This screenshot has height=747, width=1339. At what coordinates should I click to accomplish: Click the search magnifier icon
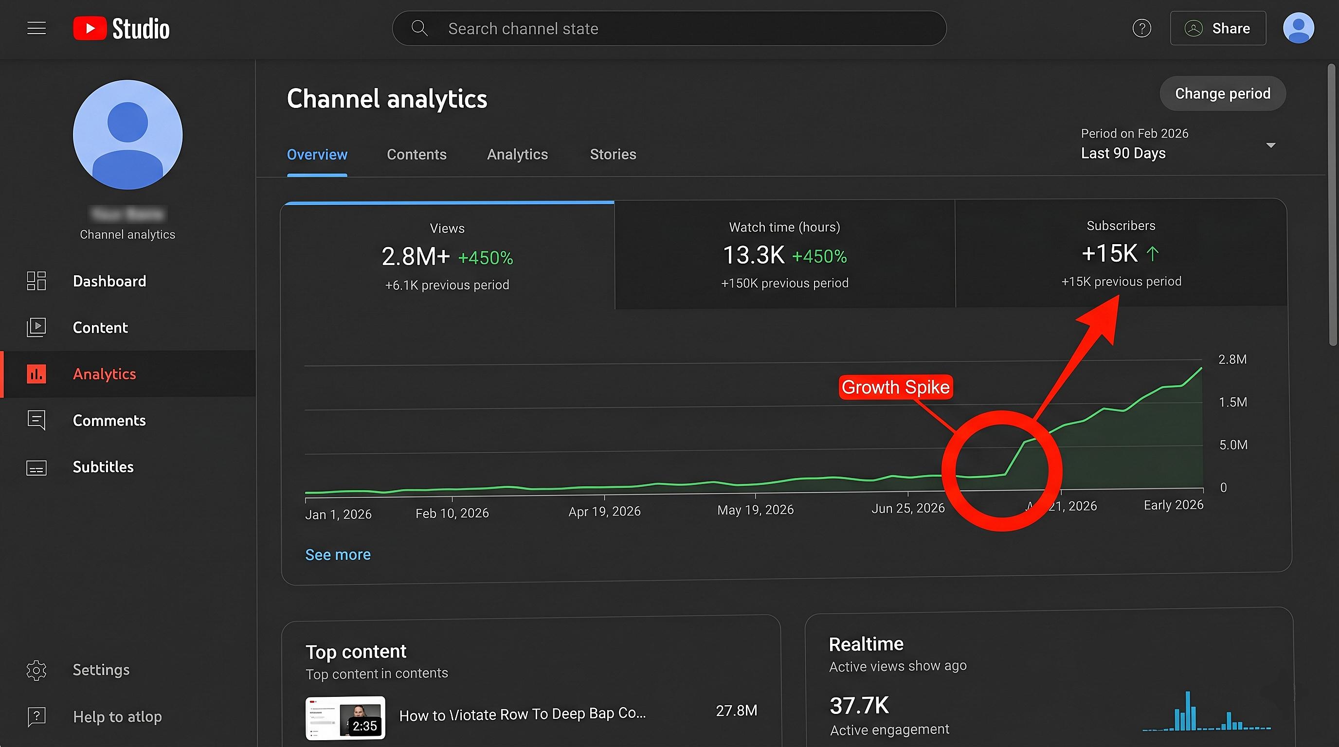(x=419, y=28)
